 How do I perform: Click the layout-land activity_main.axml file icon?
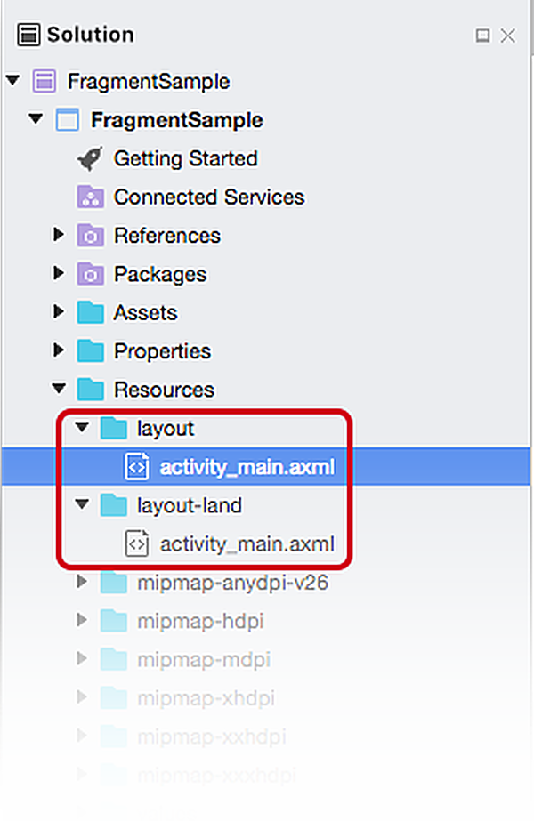(136, 543)
